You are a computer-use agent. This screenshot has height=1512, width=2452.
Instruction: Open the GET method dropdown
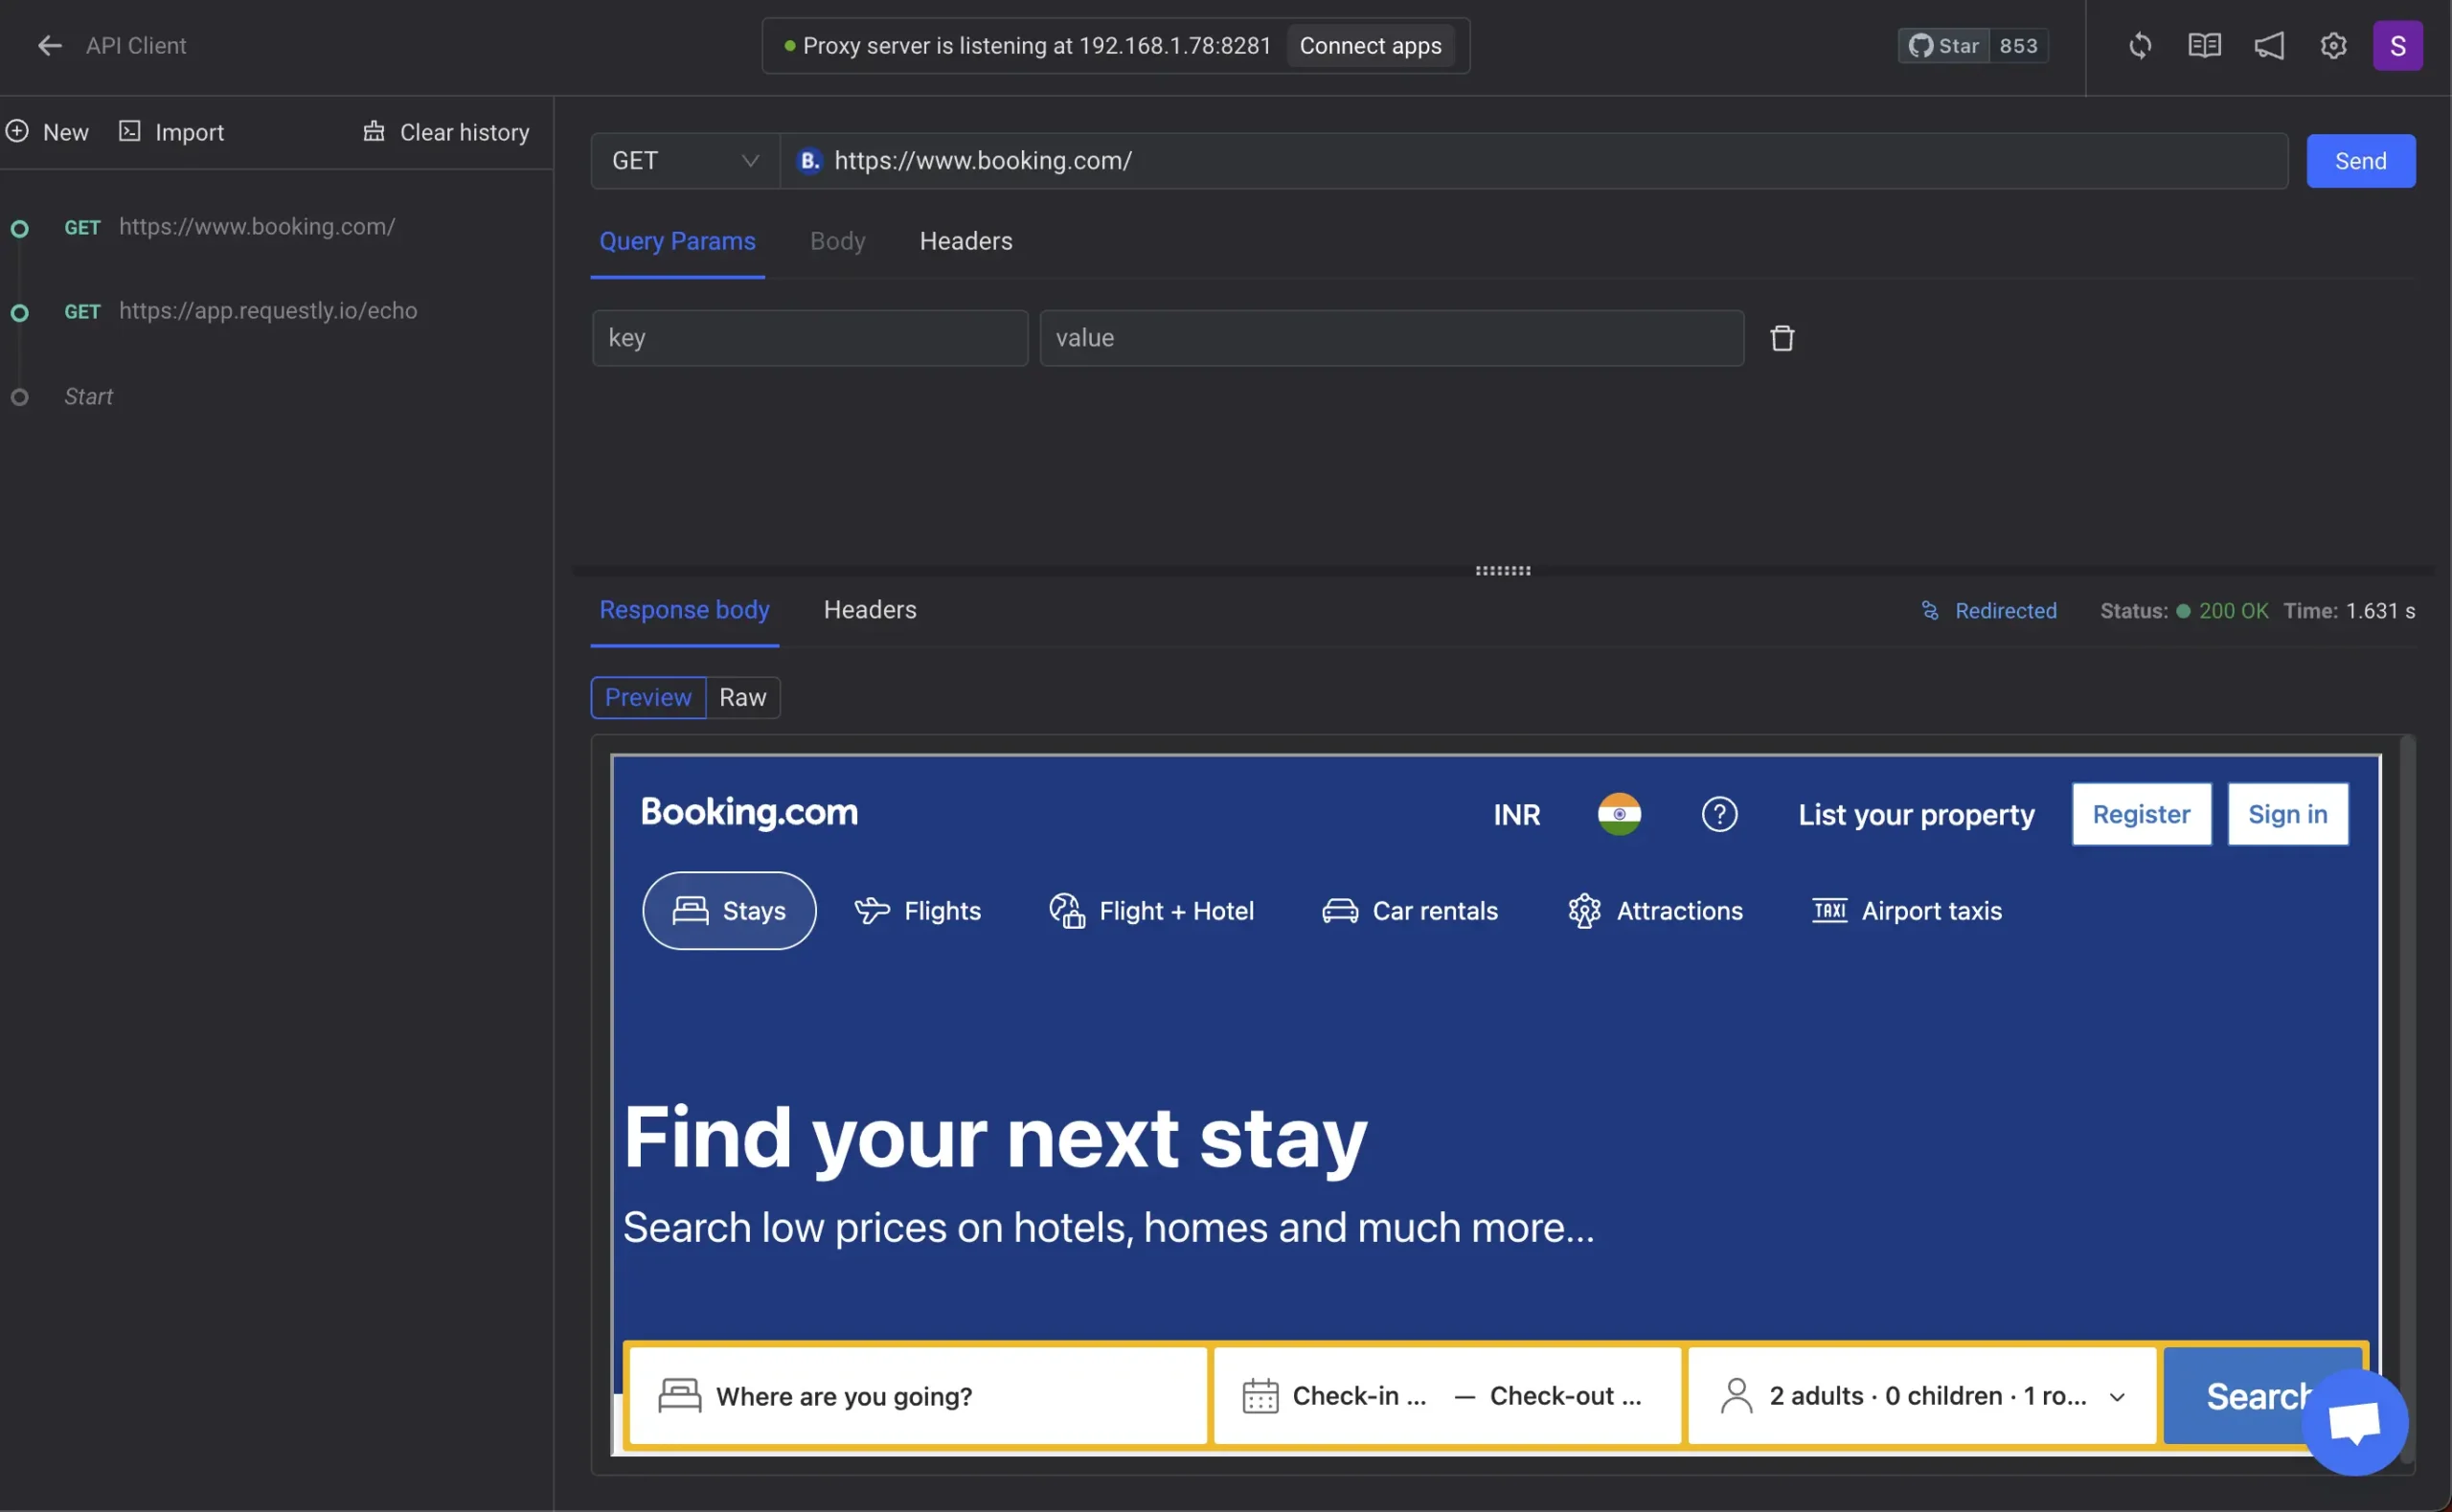[685, 161]
